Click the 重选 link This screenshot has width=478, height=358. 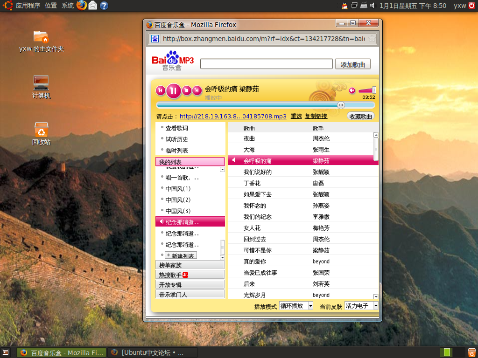tap(296, 116)
